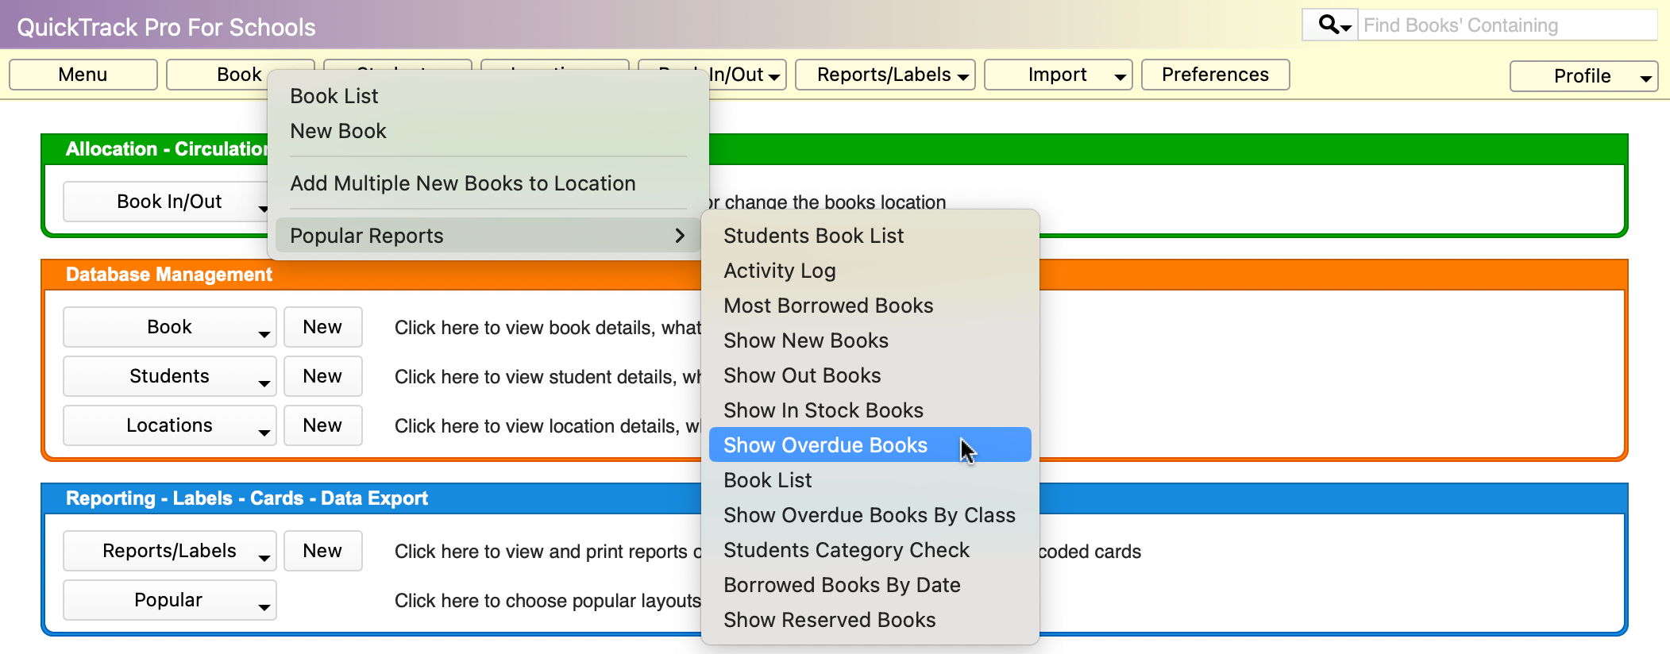Open the Reports/Labels toolbar dropdown
Screen dimensions: 1670x654
pyautogui.click(x=885, y=75)
